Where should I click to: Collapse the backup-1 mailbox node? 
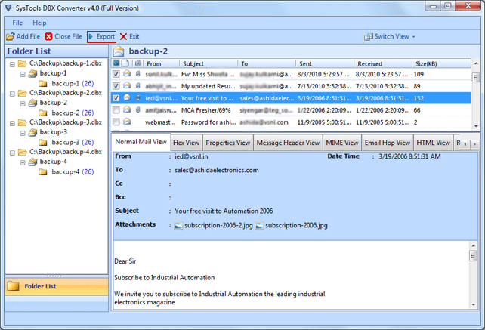[23, 74]
